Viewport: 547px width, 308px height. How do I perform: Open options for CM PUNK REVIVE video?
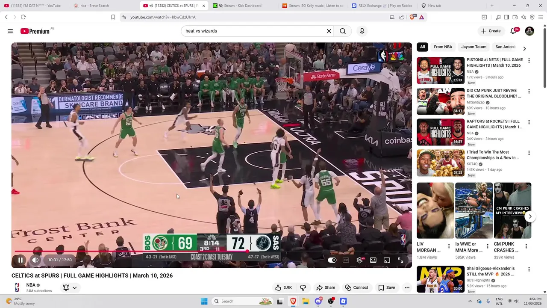click(529, 91)
